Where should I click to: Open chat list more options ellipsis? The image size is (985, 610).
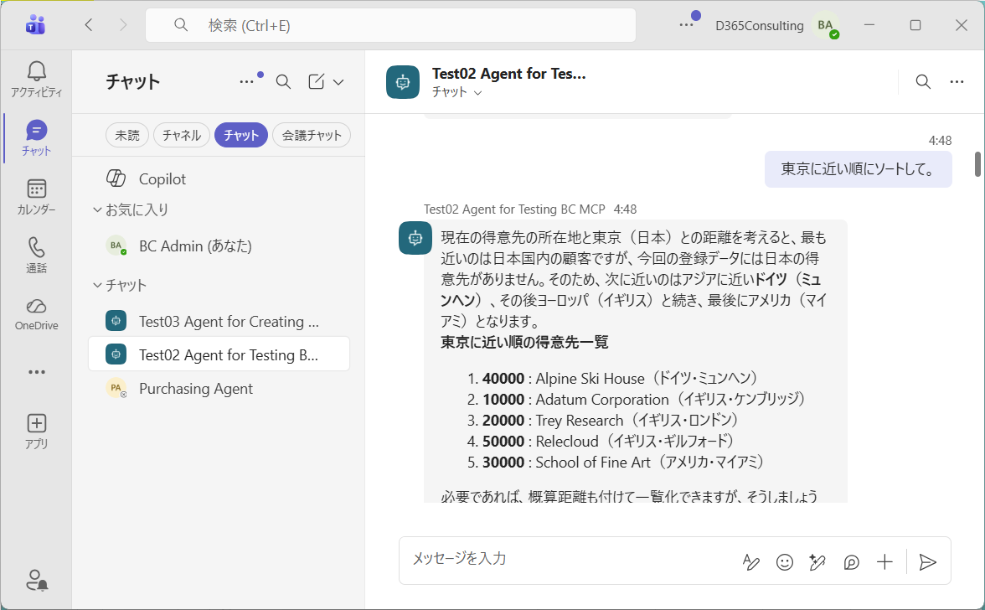(247, 81)
